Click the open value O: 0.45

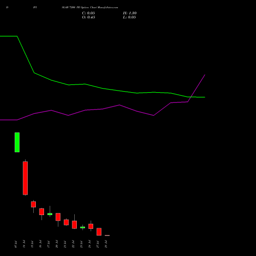[x=89, y=17]
